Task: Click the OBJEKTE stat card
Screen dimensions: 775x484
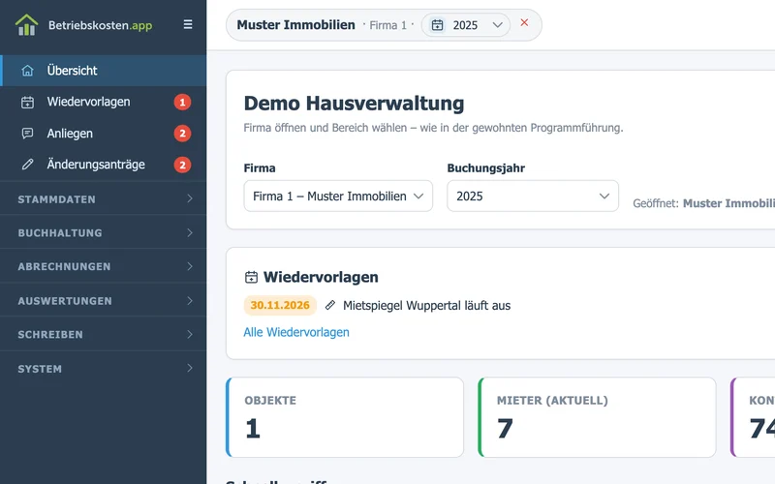Action: click(x=345, y=417)
